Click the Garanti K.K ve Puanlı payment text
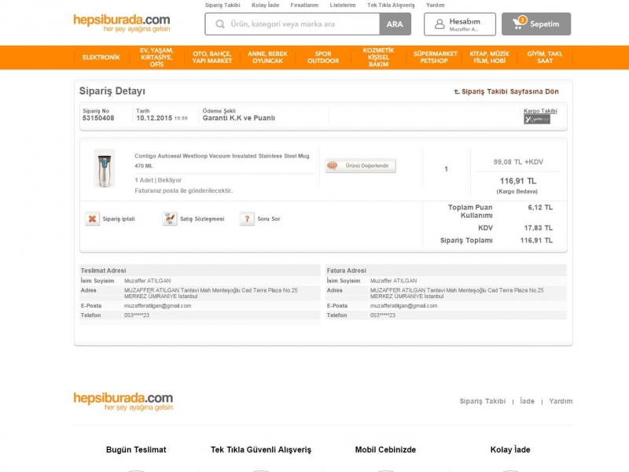Viewport: 629px width, 472px height. point(239,118)
